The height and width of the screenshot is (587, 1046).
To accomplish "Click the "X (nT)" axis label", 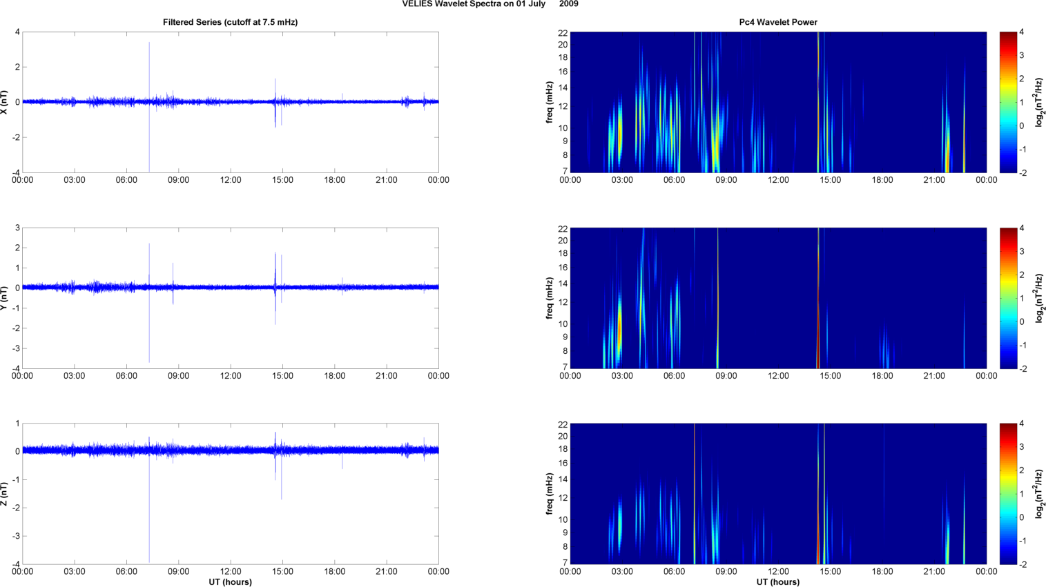I will (x=5, y=102).
